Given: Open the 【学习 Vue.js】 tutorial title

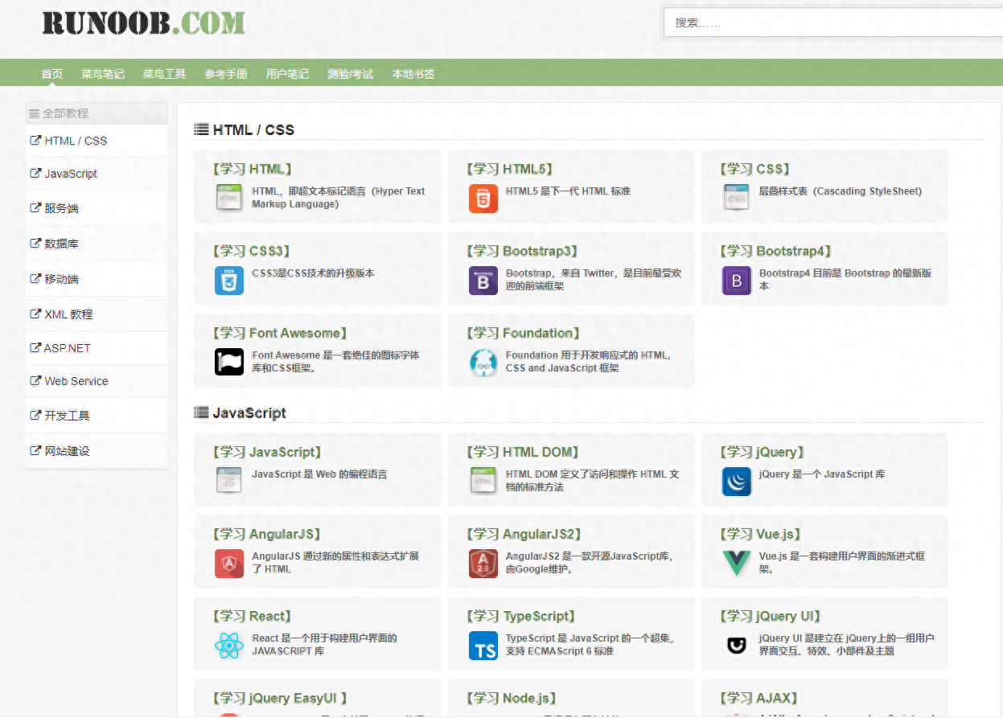Looking at the screenshot, I should coord(761,534).
